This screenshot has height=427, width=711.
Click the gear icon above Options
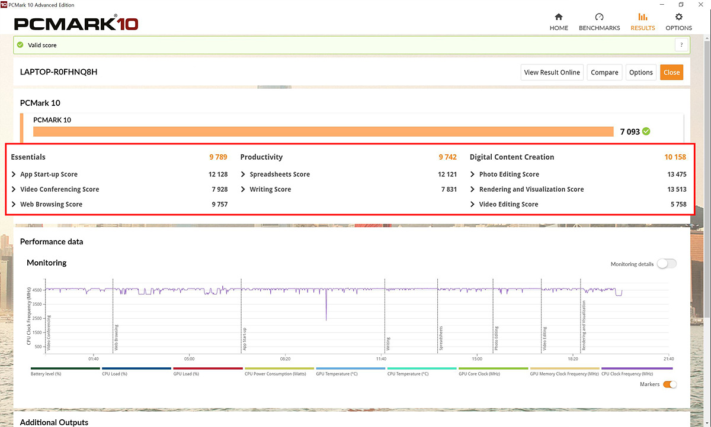coord(679,17)
